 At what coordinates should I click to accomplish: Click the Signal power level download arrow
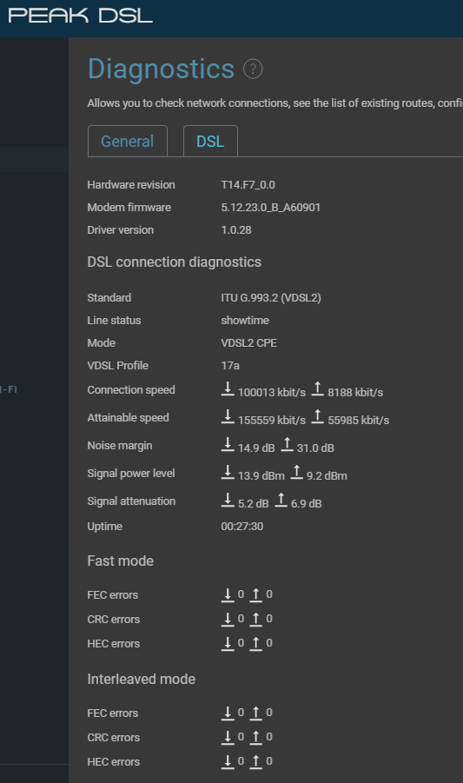pos(228,473)
